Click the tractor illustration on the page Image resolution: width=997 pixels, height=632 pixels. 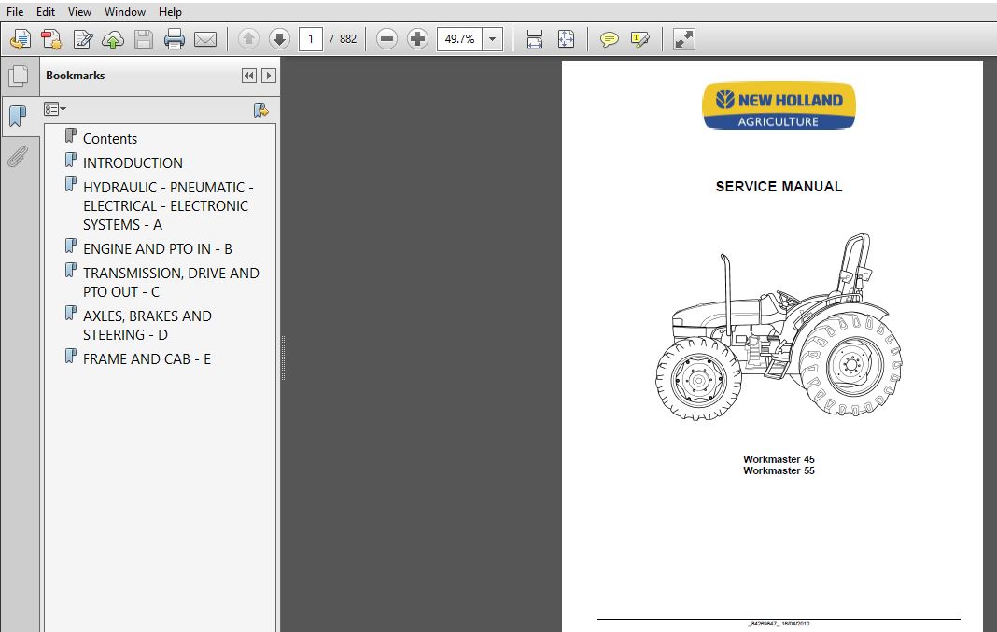point(779,326)
